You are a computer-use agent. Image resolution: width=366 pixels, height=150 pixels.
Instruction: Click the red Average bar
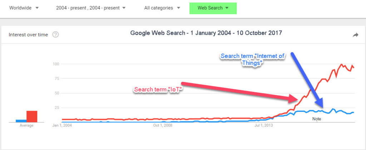32,116
